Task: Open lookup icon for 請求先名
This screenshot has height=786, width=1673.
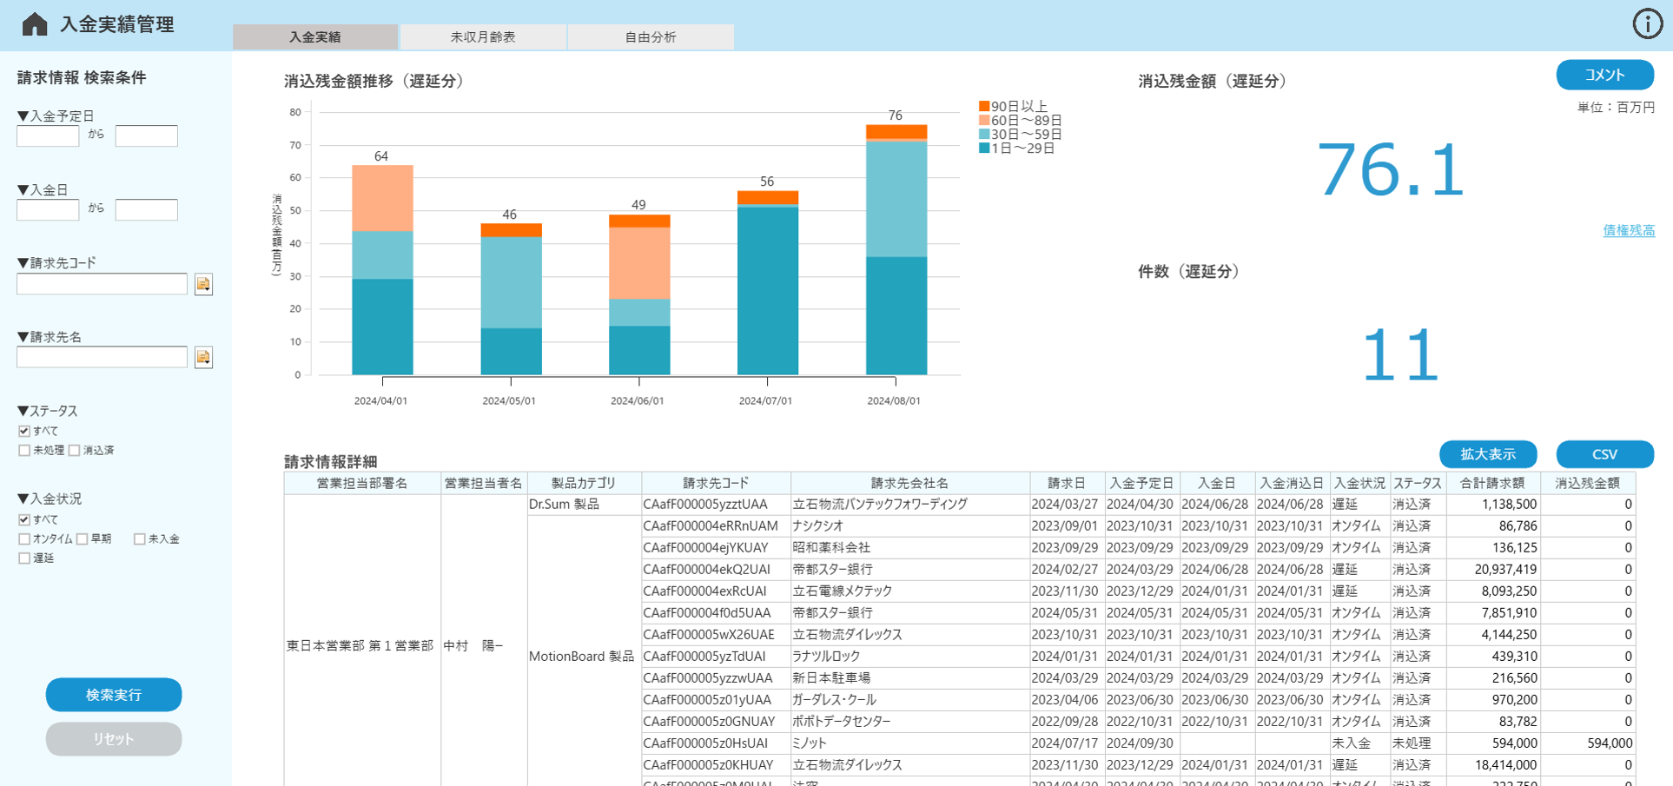Action: click(203, 357)
